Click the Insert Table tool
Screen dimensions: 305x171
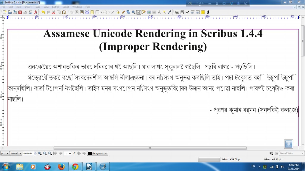[x=92, y=12]
